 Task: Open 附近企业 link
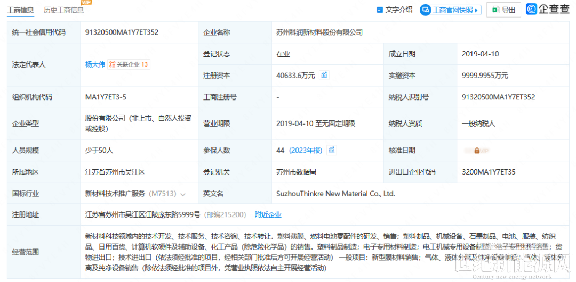pos(268,215)
